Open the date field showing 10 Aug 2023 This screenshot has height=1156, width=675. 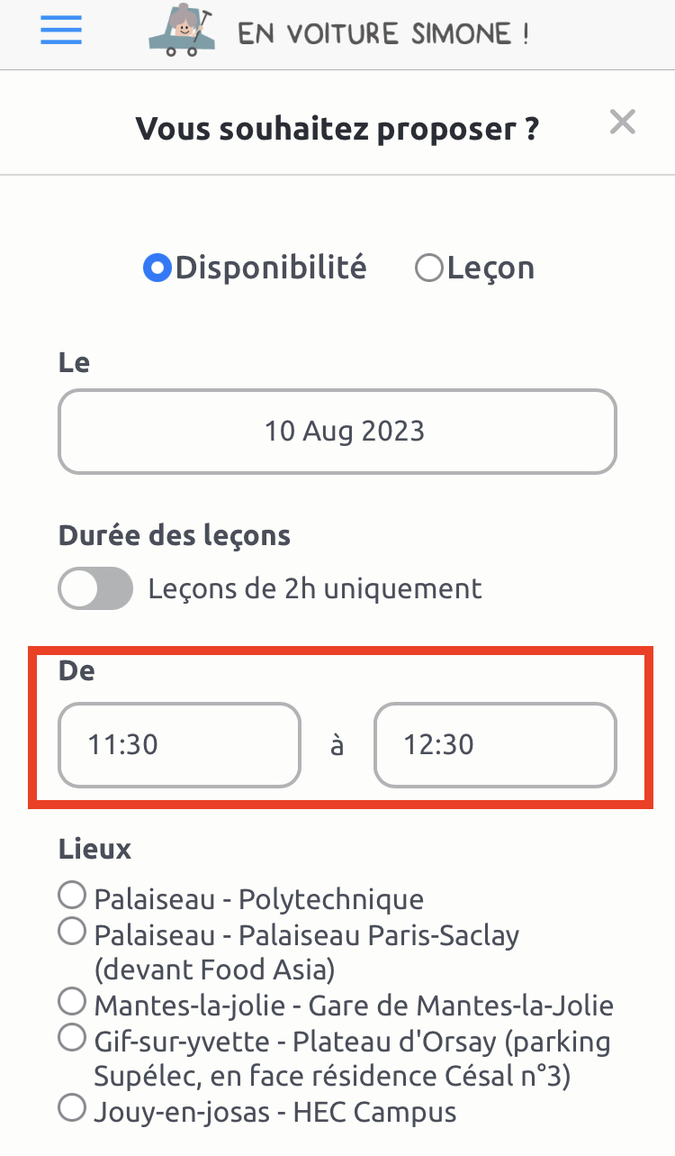click(337, 432)
